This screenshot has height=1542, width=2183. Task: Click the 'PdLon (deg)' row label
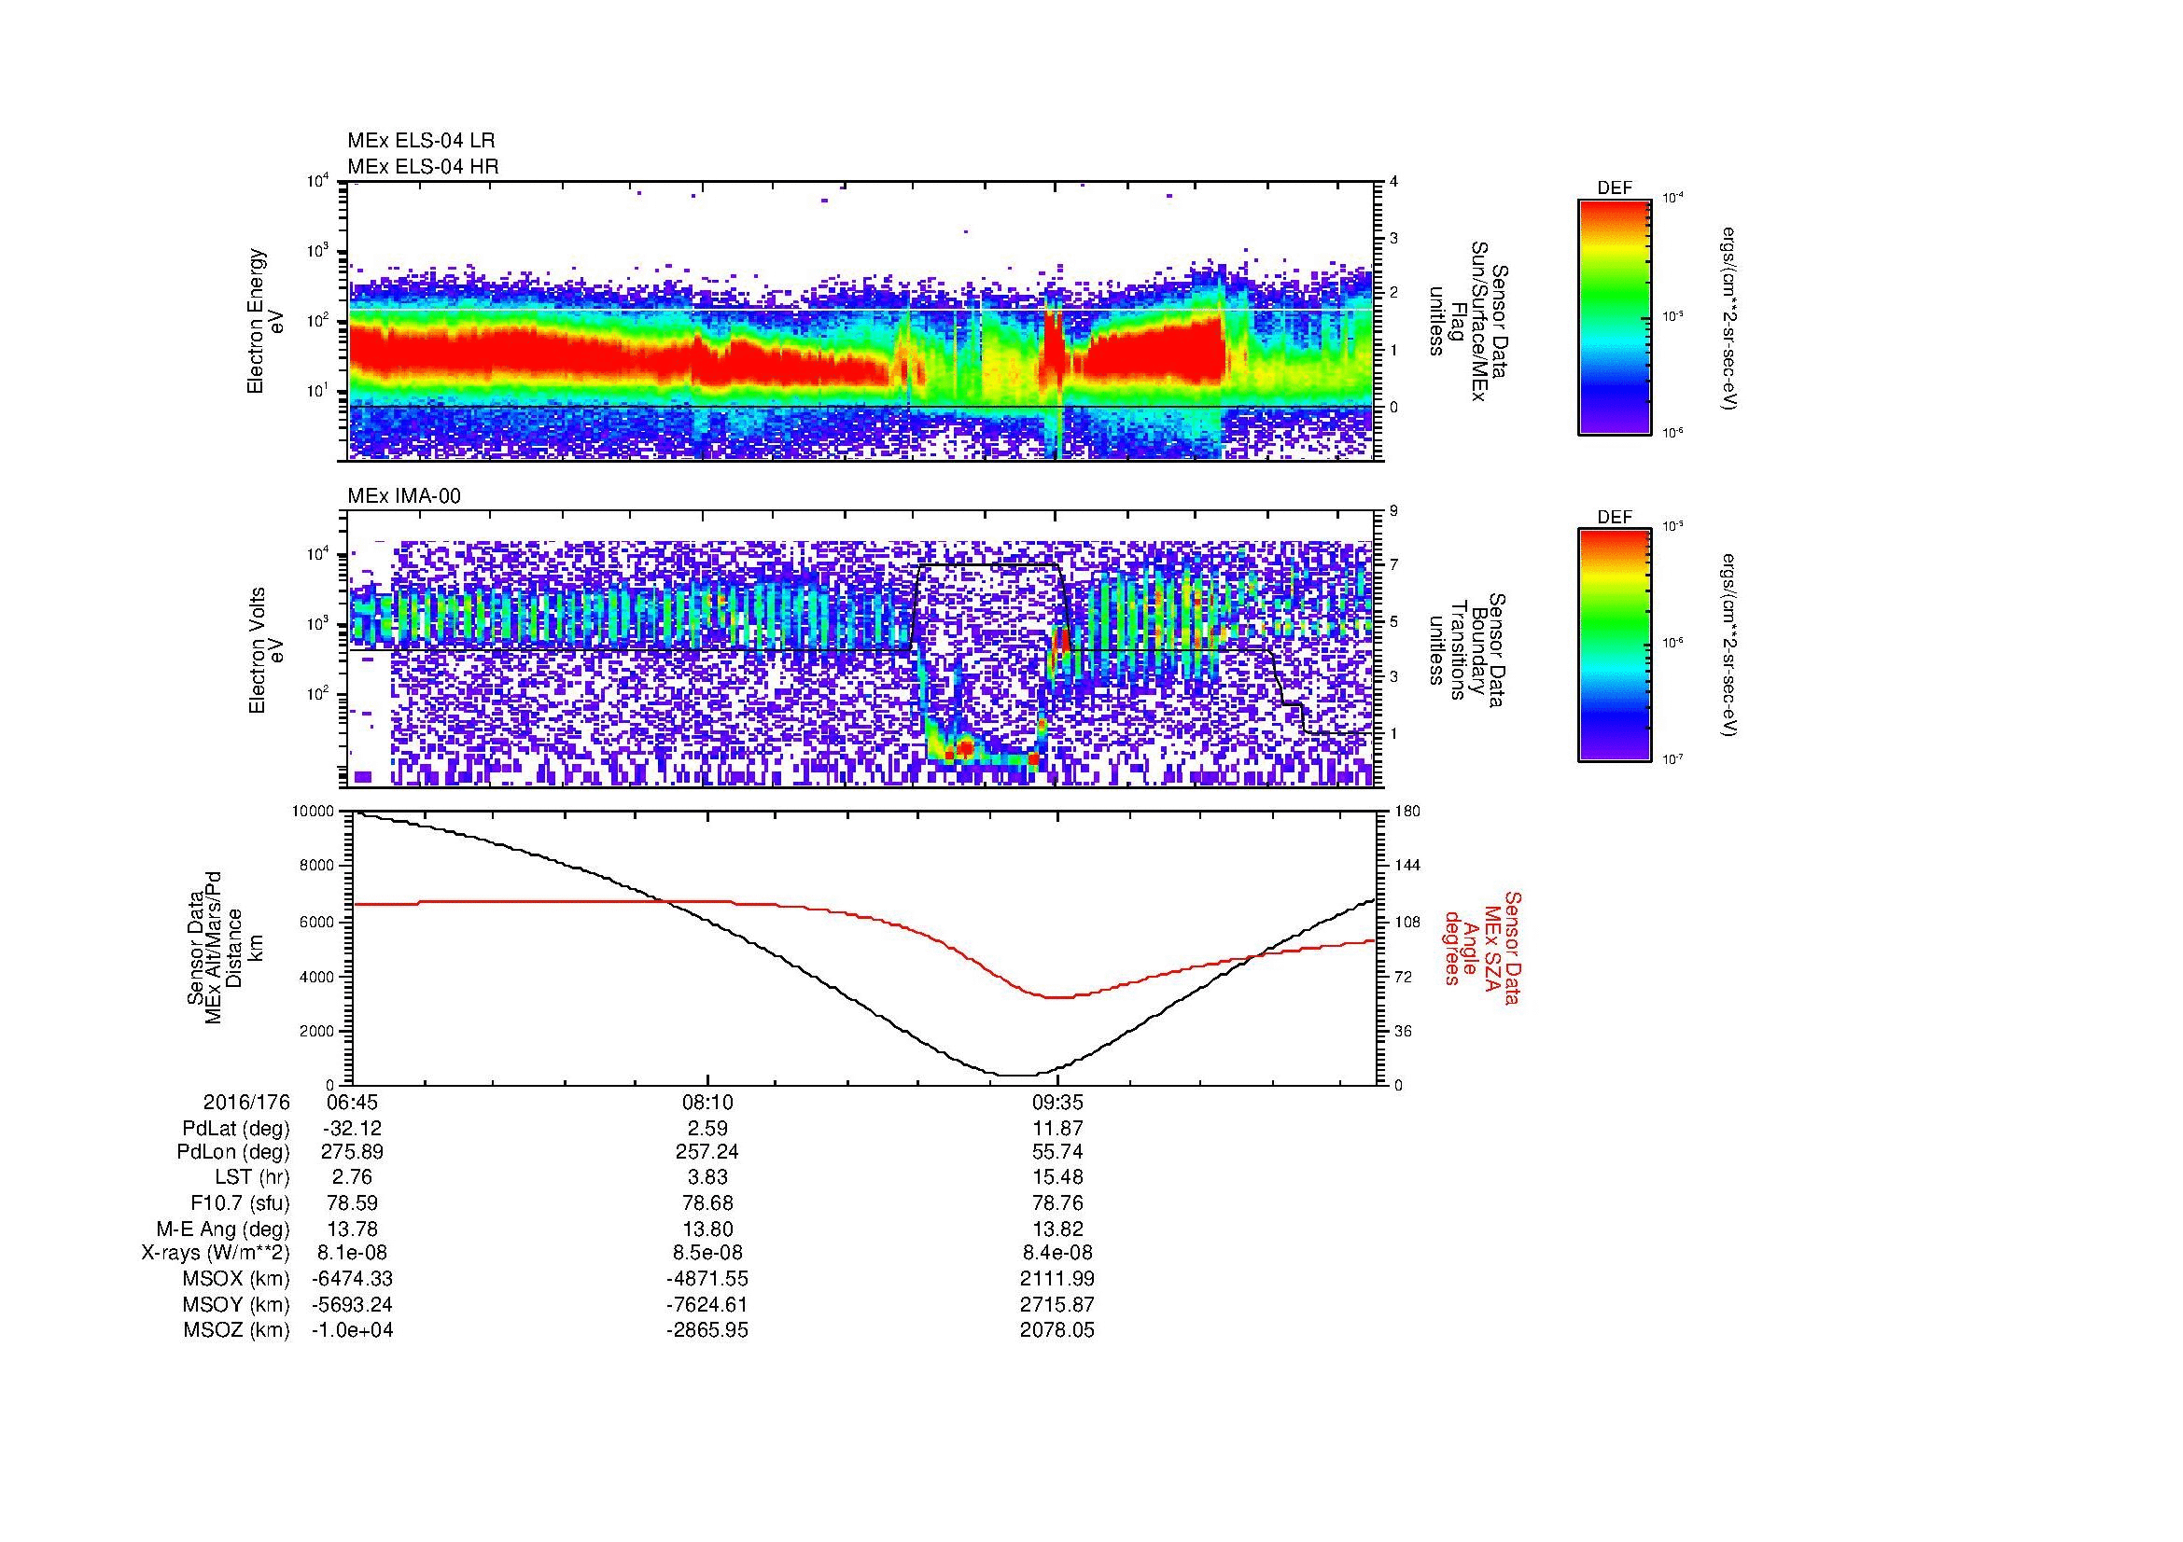pyautogui.click(x=234, y=1151)
